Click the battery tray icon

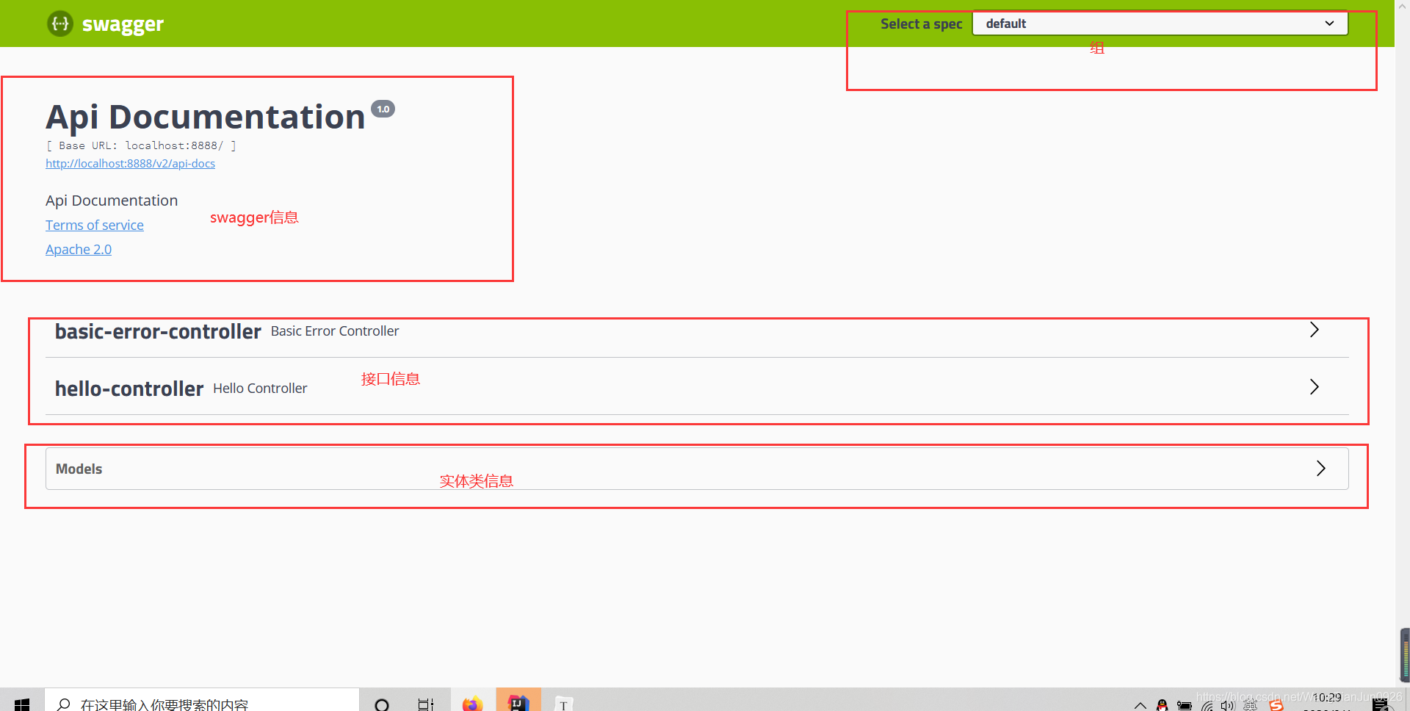coord(1185,705)
